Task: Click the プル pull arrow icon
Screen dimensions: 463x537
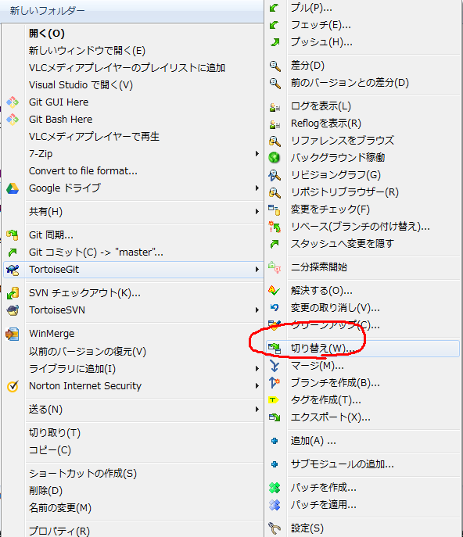Action: tap(275, 8)
